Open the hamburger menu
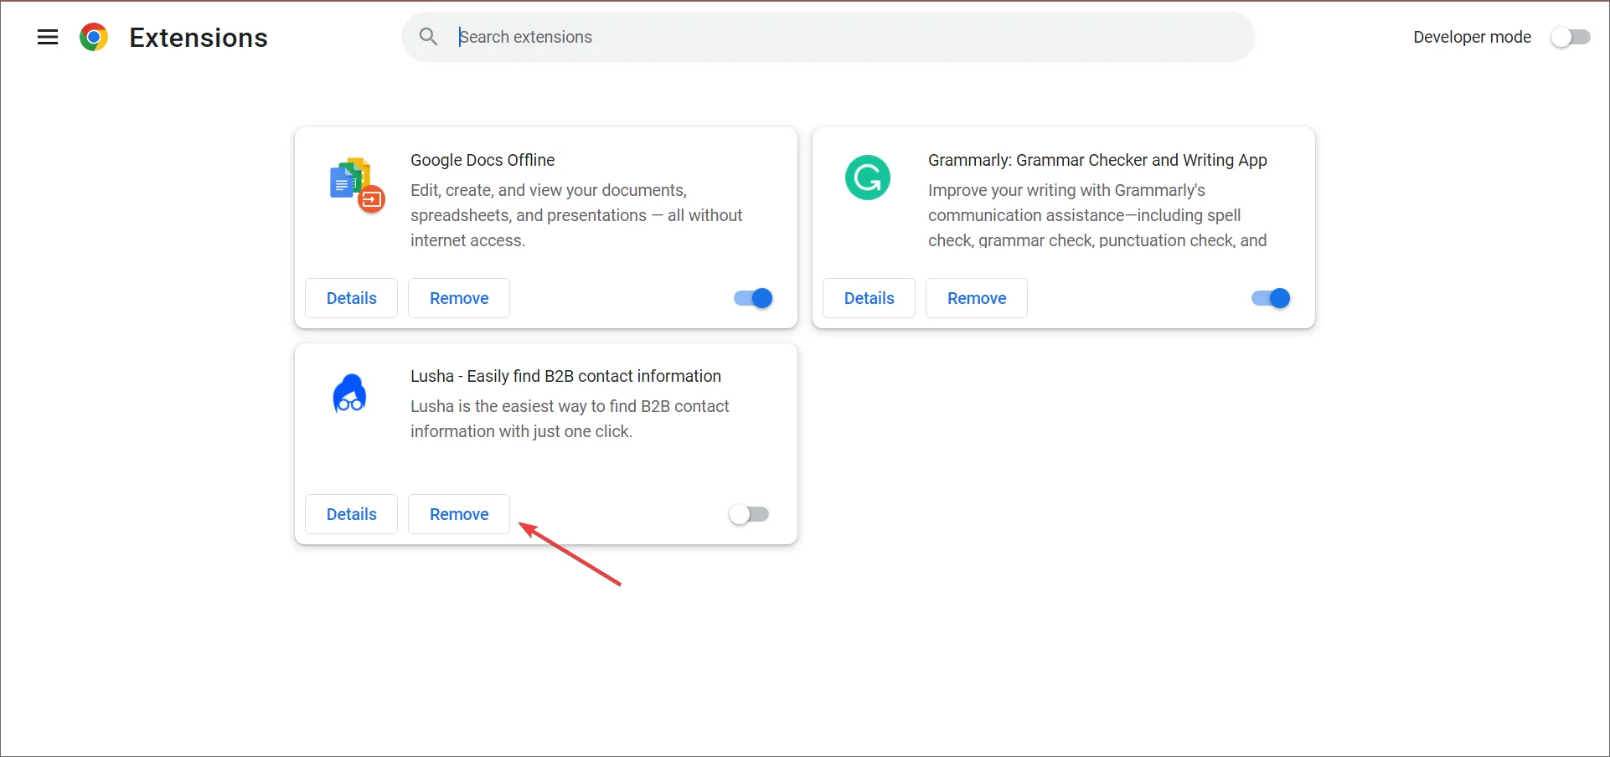This screenshot has height=757, width=1610. point(48,37)
